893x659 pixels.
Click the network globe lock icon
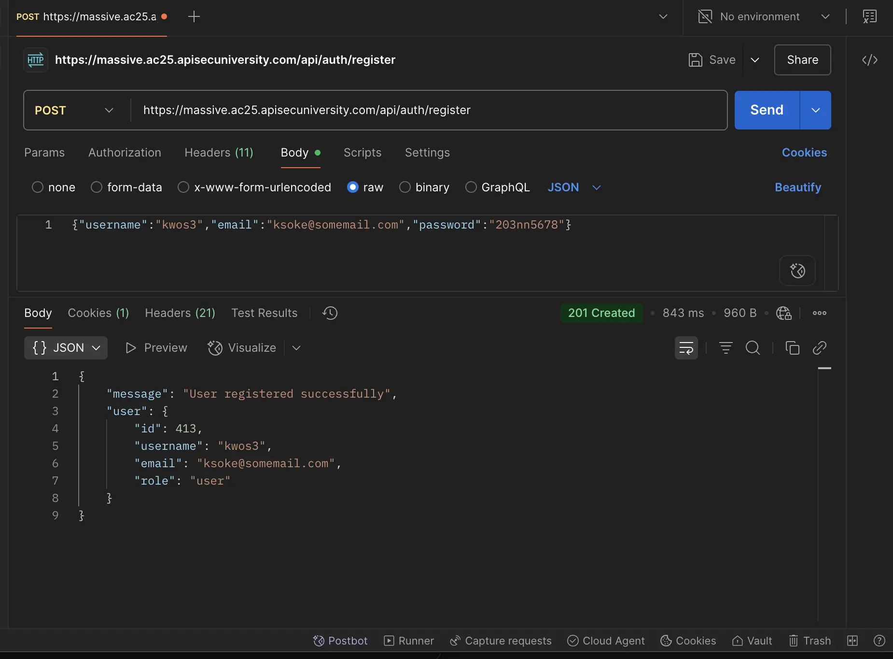click(784, 313)
